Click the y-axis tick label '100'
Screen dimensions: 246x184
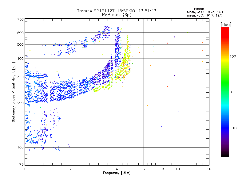coord(20,148)
